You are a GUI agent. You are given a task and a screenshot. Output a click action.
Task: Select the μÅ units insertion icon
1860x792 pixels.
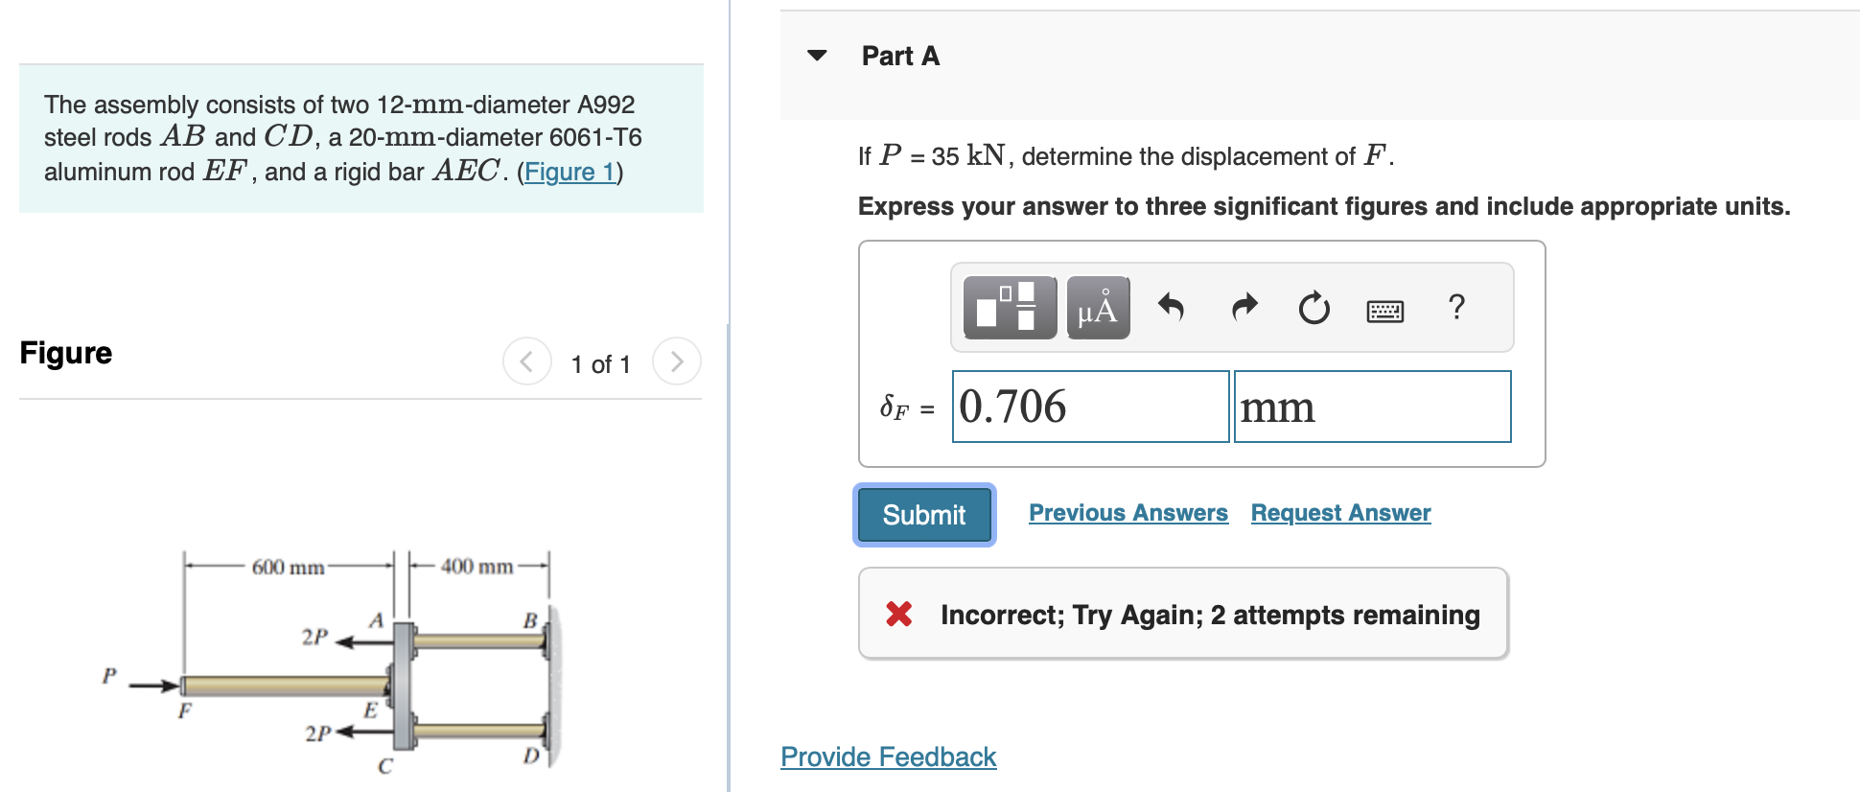pos(1096,307)
